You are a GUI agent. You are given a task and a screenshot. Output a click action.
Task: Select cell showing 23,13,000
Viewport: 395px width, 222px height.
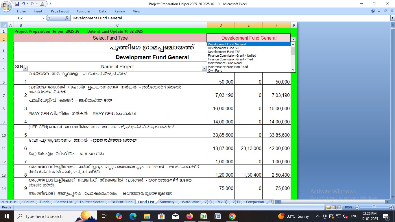tap(248, 145)
